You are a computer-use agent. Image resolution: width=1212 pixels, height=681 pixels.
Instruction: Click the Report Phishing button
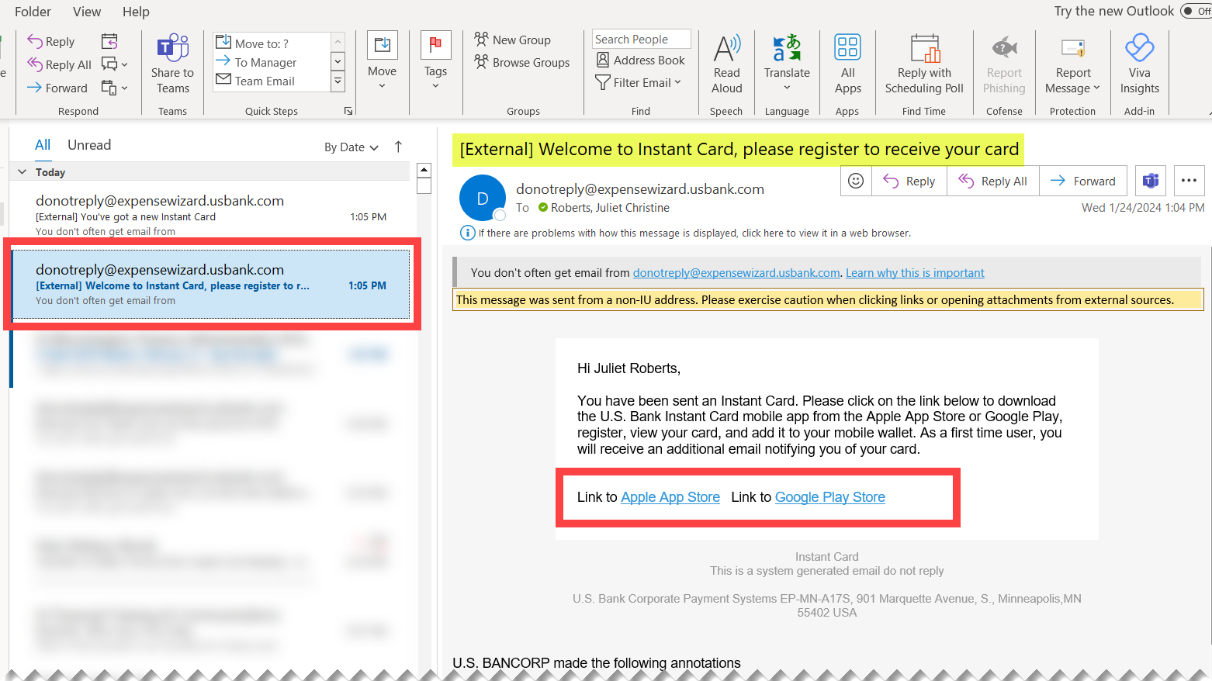1004,64
